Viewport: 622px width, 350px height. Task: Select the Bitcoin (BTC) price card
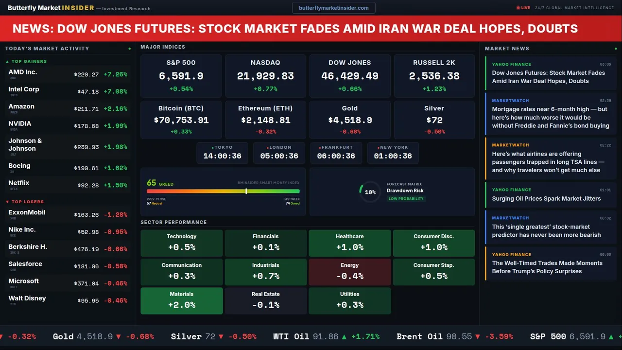click(181, 120)
